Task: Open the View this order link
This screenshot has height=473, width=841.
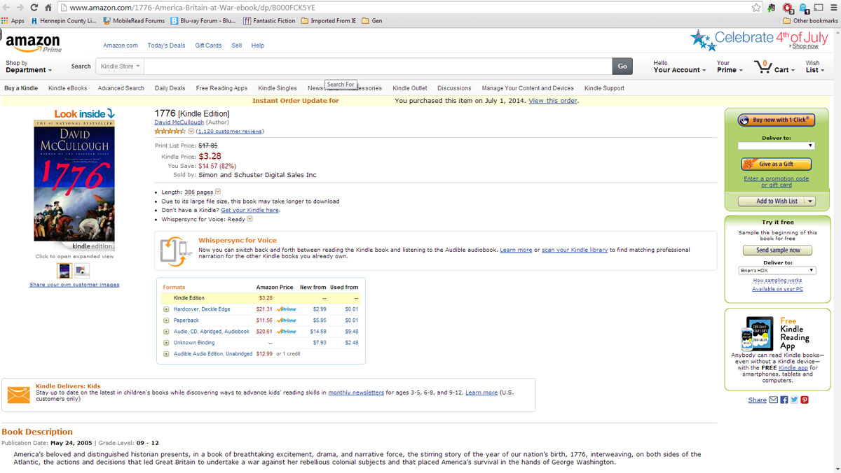Action: tap(553, 101)
